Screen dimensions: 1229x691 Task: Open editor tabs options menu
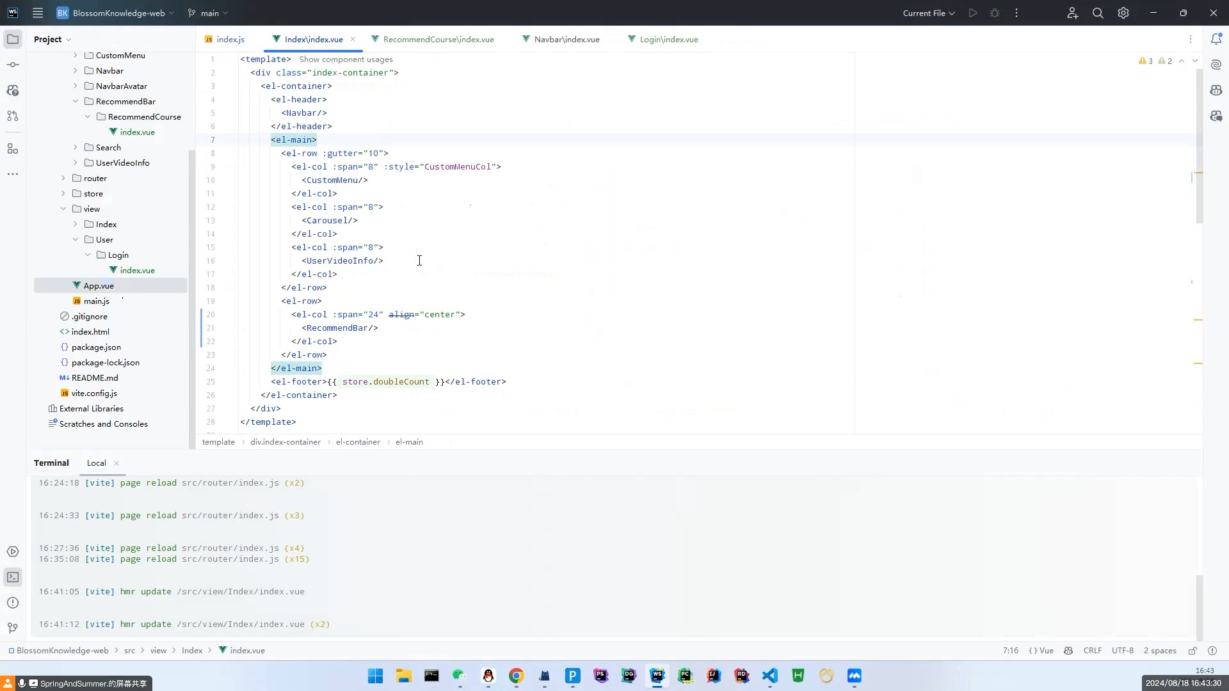point(1191,39)
